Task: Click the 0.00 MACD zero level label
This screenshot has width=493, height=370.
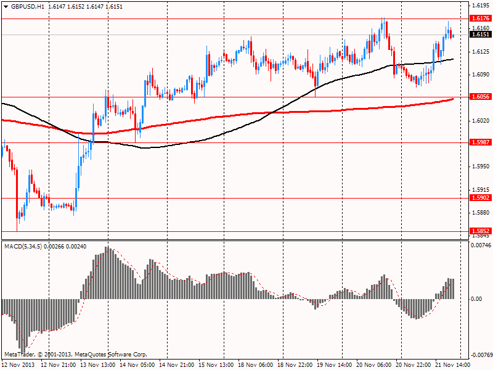Action: [476, 299]
